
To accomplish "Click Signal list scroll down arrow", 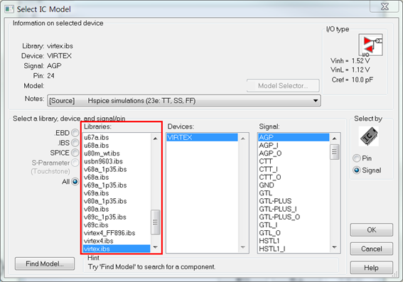I will coord(334,247).
